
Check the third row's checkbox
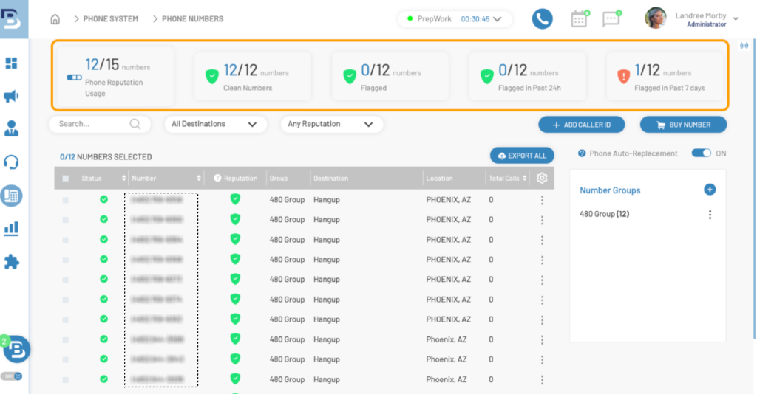pyautogui.click(x=65, y=240)
